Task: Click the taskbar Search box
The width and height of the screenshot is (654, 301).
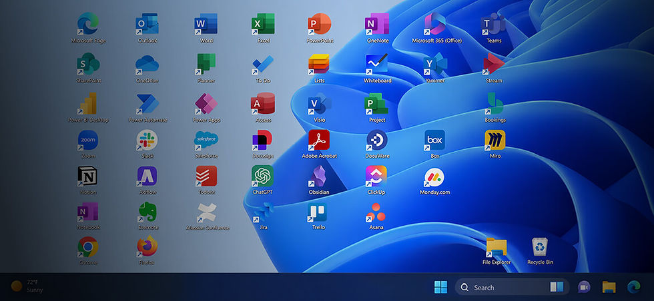Action: [513, 287]
